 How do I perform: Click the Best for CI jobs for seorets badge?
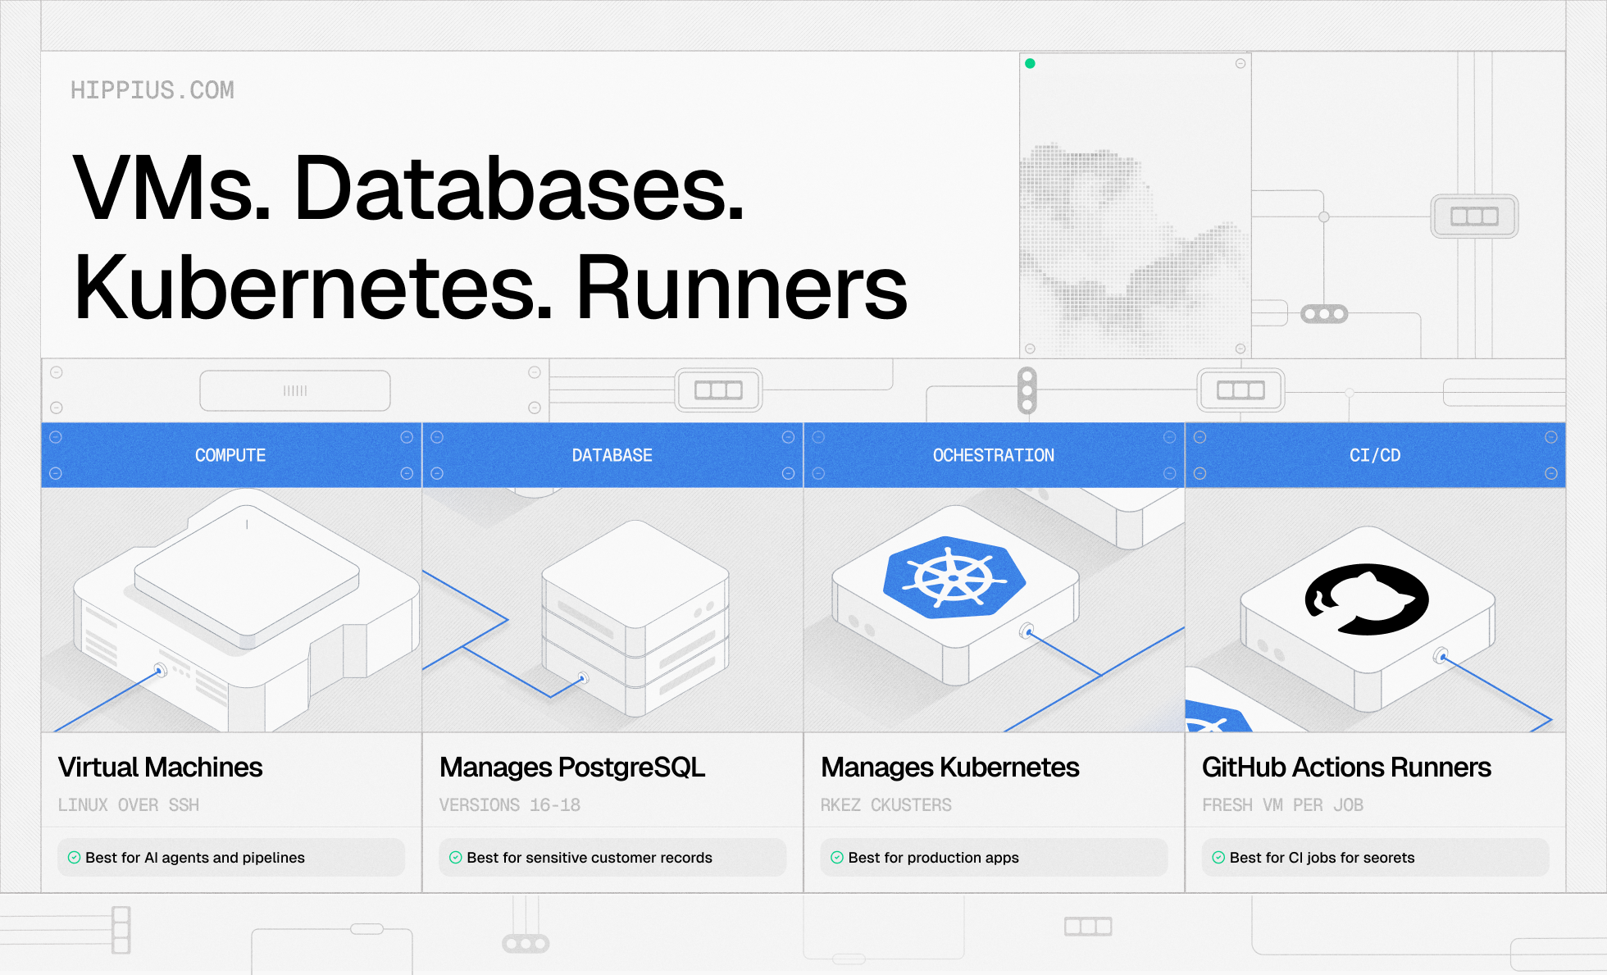pos(1375,858)
